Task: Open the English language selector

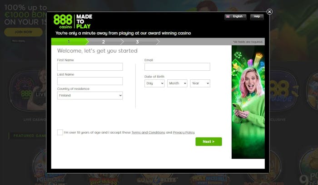Action: 235,17
